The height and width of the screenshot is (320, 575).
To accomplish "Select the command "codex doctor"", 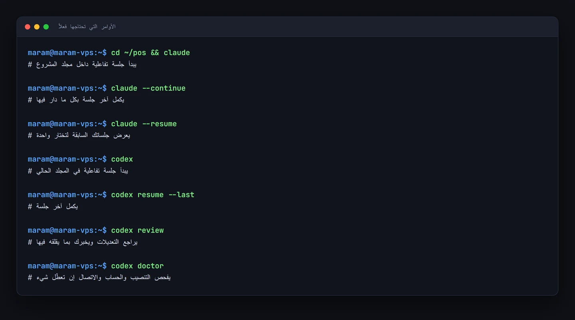I will click(x=137, y=266).
